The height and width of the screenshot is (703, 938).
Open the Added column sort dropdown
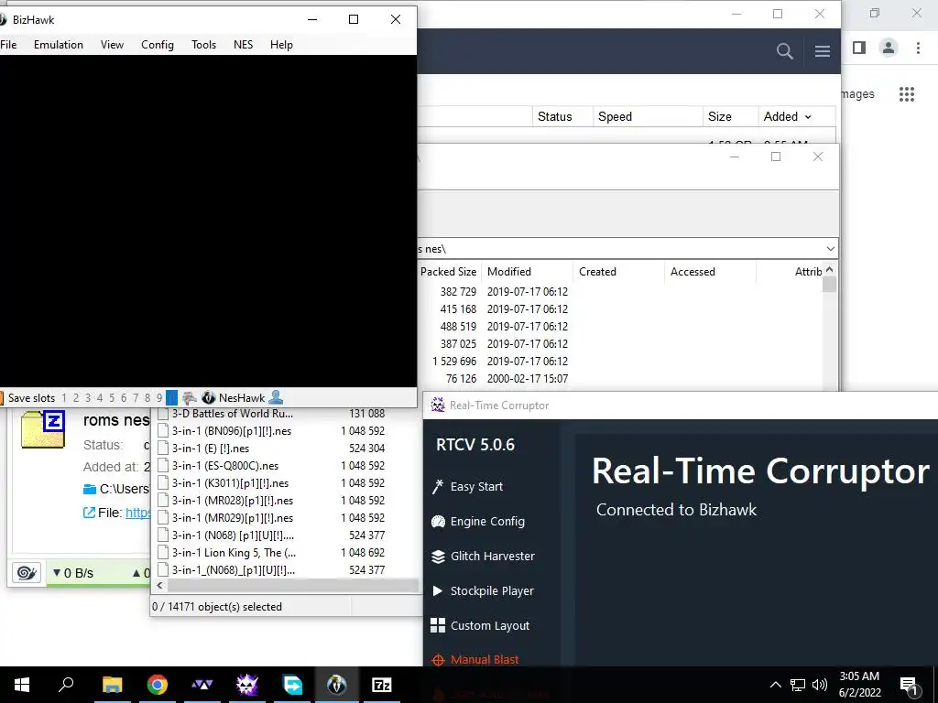tap(808, 117)
